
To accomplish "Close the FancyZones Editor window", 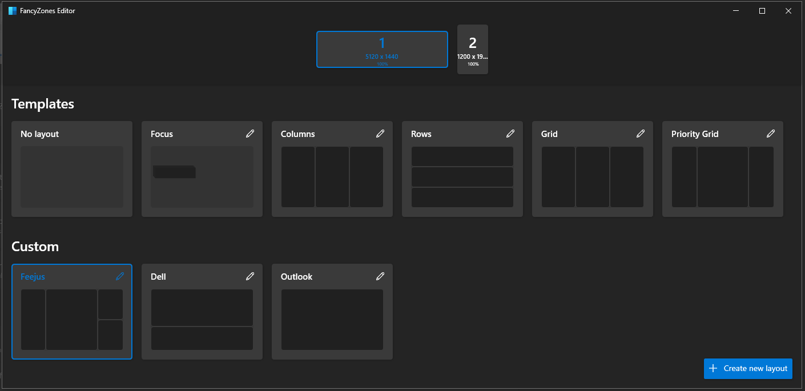I will [x=788, y=11].
